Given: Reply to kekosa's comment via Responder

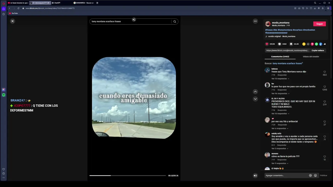Looking at the screenshot, I should pos(282,75).
